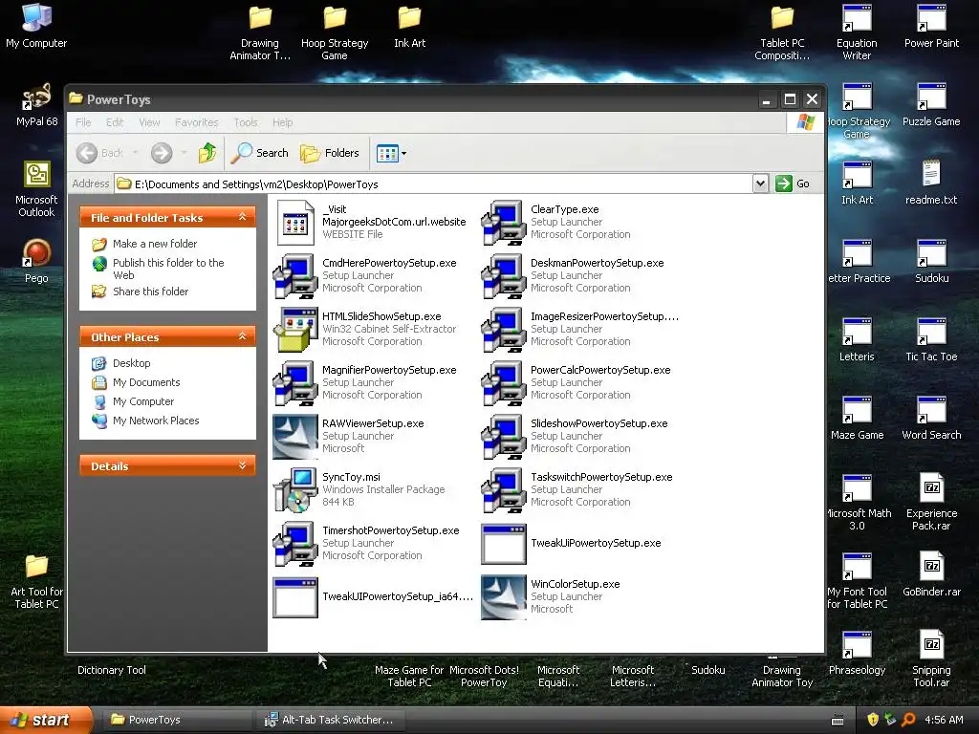Select the SyncToy.msi installer icon

coord(295,490)
